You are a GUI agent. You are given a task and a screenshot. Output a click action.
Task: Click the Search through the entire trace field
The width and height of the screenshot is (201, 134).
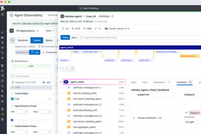click(140, 37)
